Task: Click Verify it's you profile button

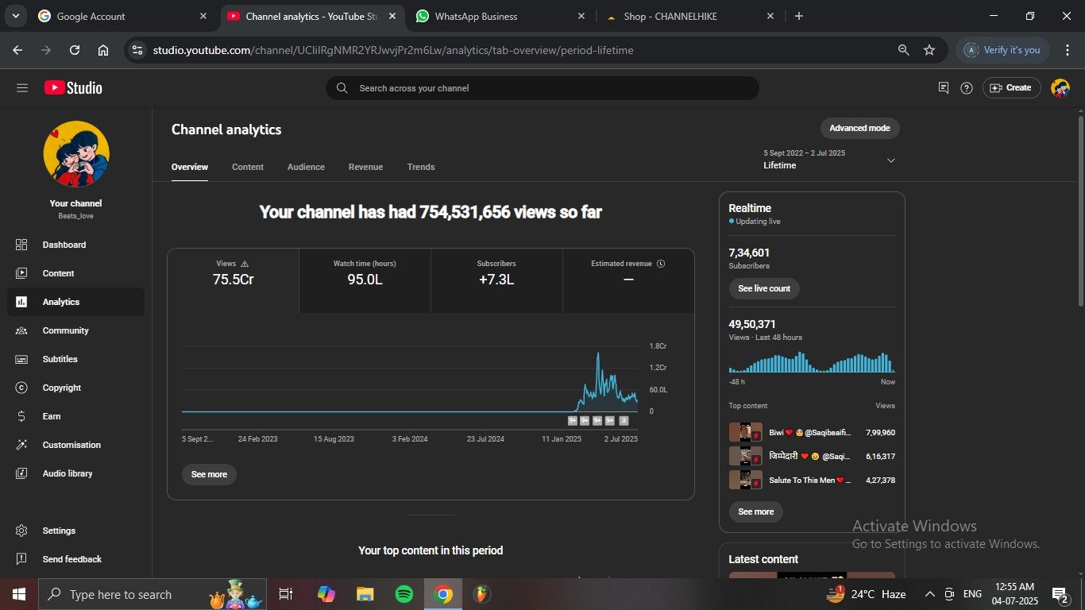Action: pos(1002,50)
